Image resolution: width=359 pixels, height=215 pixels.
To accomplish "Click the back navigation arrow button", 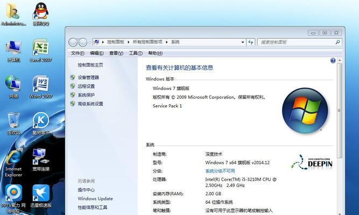I will (73, 42).
